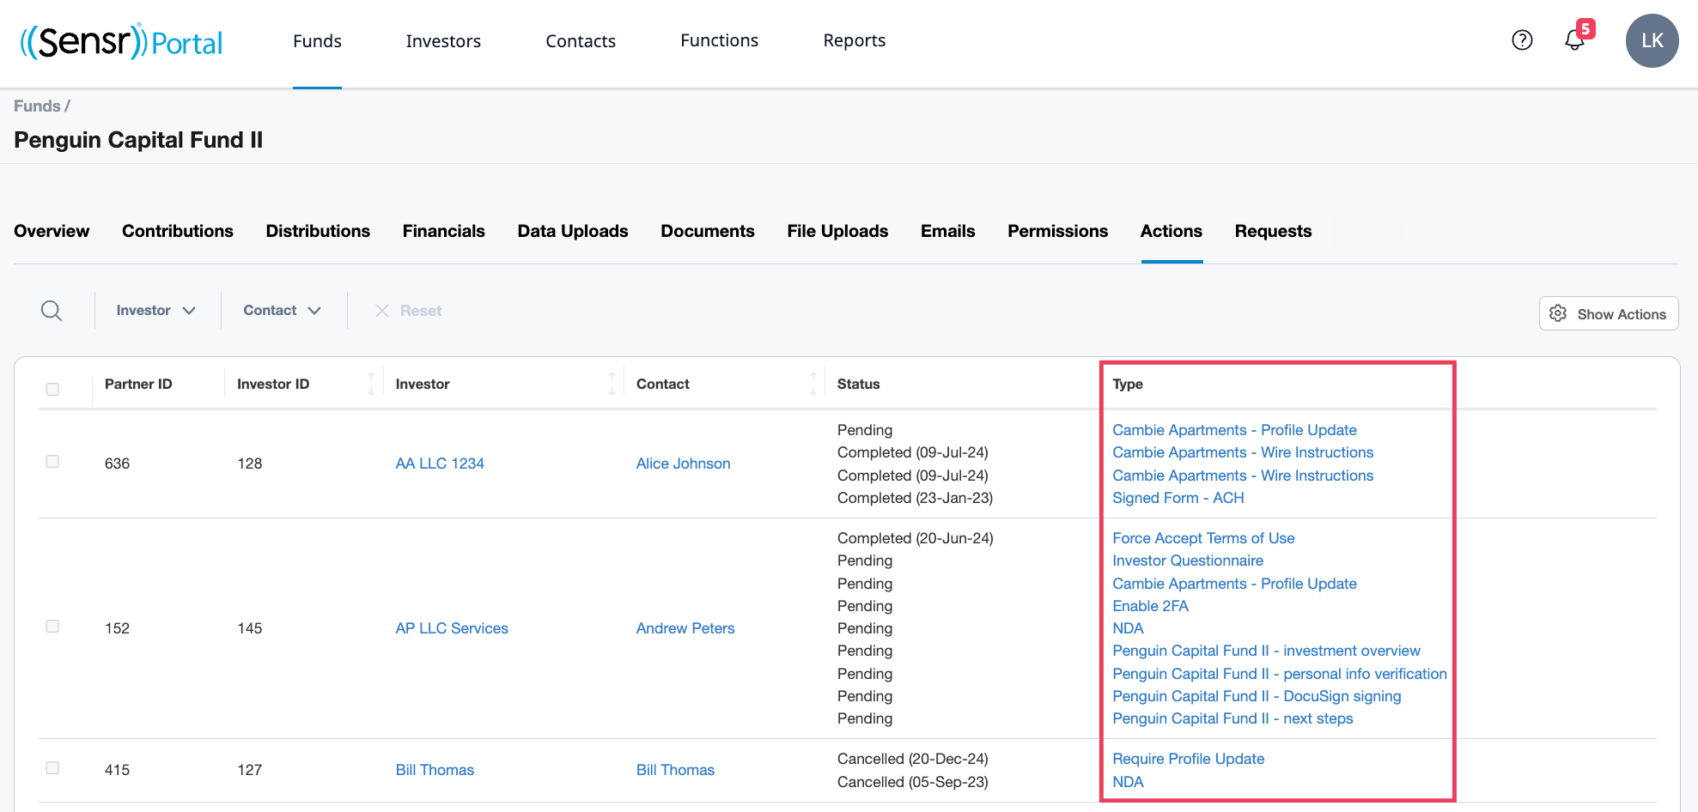
Task: Open the Enable 2FA action link
Action: (x=1150, y=606)
